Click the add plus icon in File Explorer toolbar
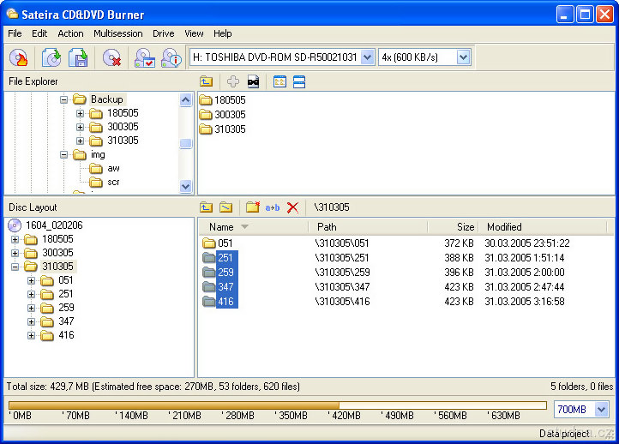 point(233,81)
